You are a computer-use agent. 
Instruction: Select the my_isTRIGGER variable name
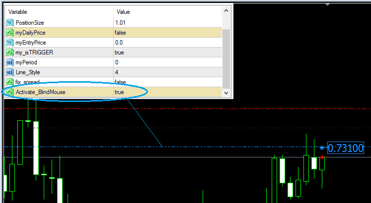34,52
